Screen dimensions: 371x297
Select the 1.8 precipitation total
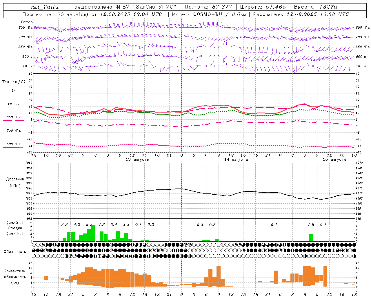pyautogui.click(x=311, y=225)
